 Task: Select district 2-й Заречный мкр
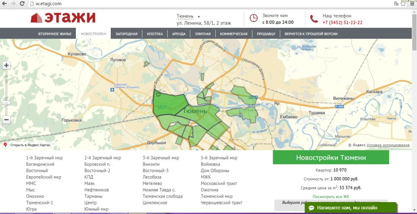(103, 158)
